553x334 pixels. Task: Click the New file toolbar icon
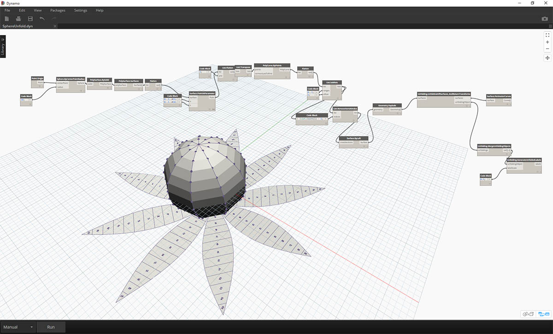pyautogui.click(x=7, y=18)
